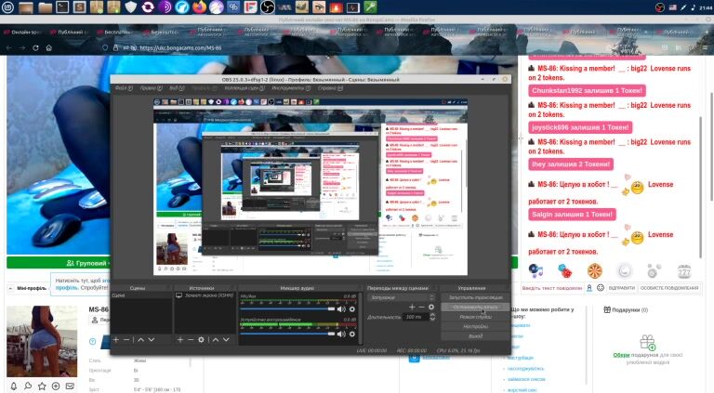Open the Файл menu in OBS
The image size is (714, 393).
click(121, 88)
